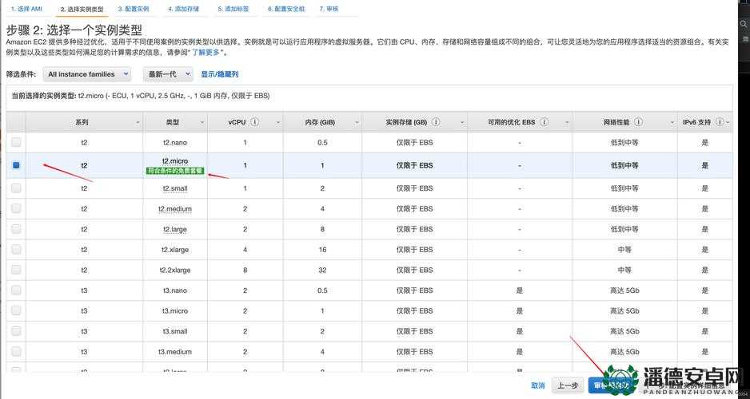Select the t2.small row checkbox
Screen dimensions: 750x399
point(16,188)
